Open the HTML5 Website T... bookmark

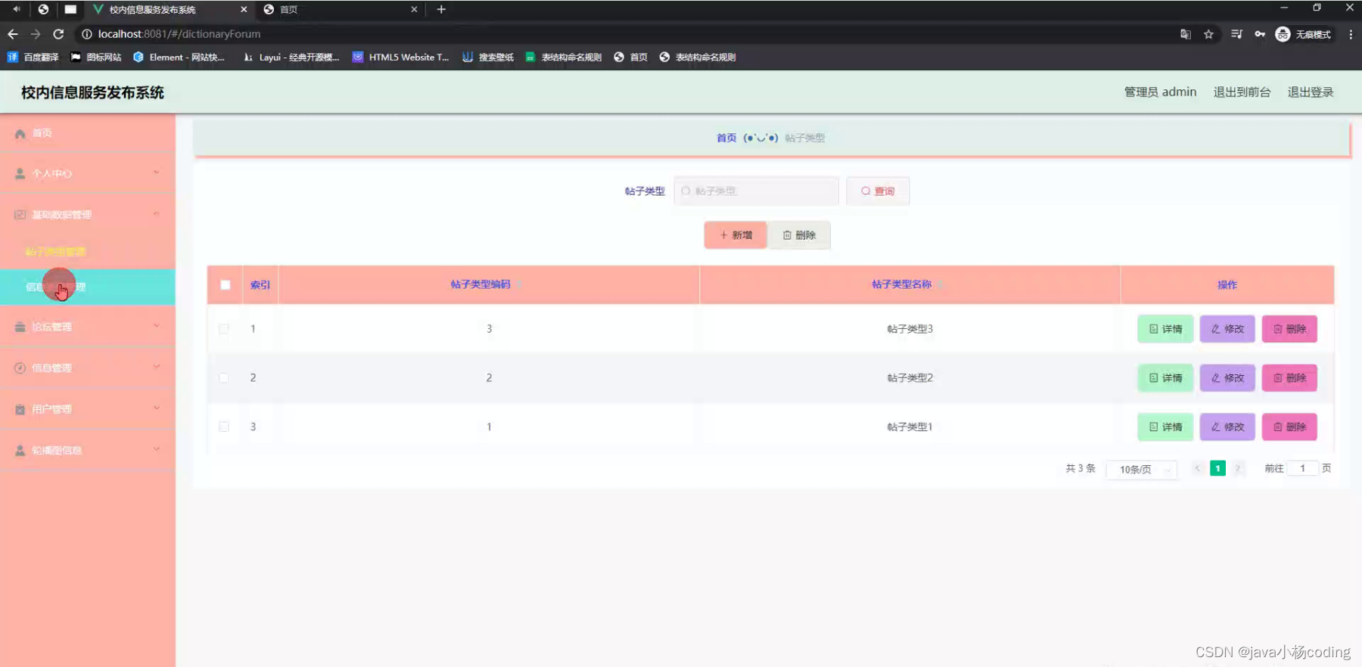tap(400, 57)
